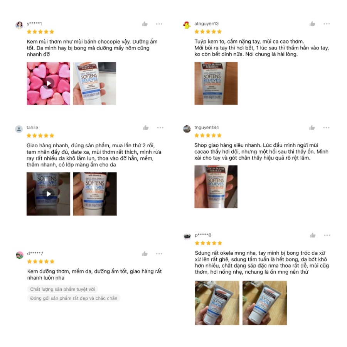Give thumbs up to tahile's review
The height and width of the screenshot is (347, 347).
pyautogui.click(x=146, y=128)
